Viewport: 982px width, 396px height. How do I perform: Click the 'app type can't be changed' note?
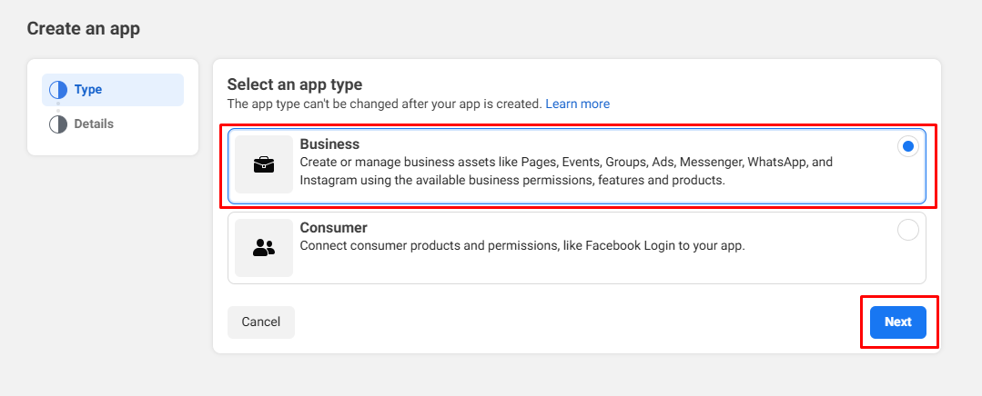[x=383, y=104]
